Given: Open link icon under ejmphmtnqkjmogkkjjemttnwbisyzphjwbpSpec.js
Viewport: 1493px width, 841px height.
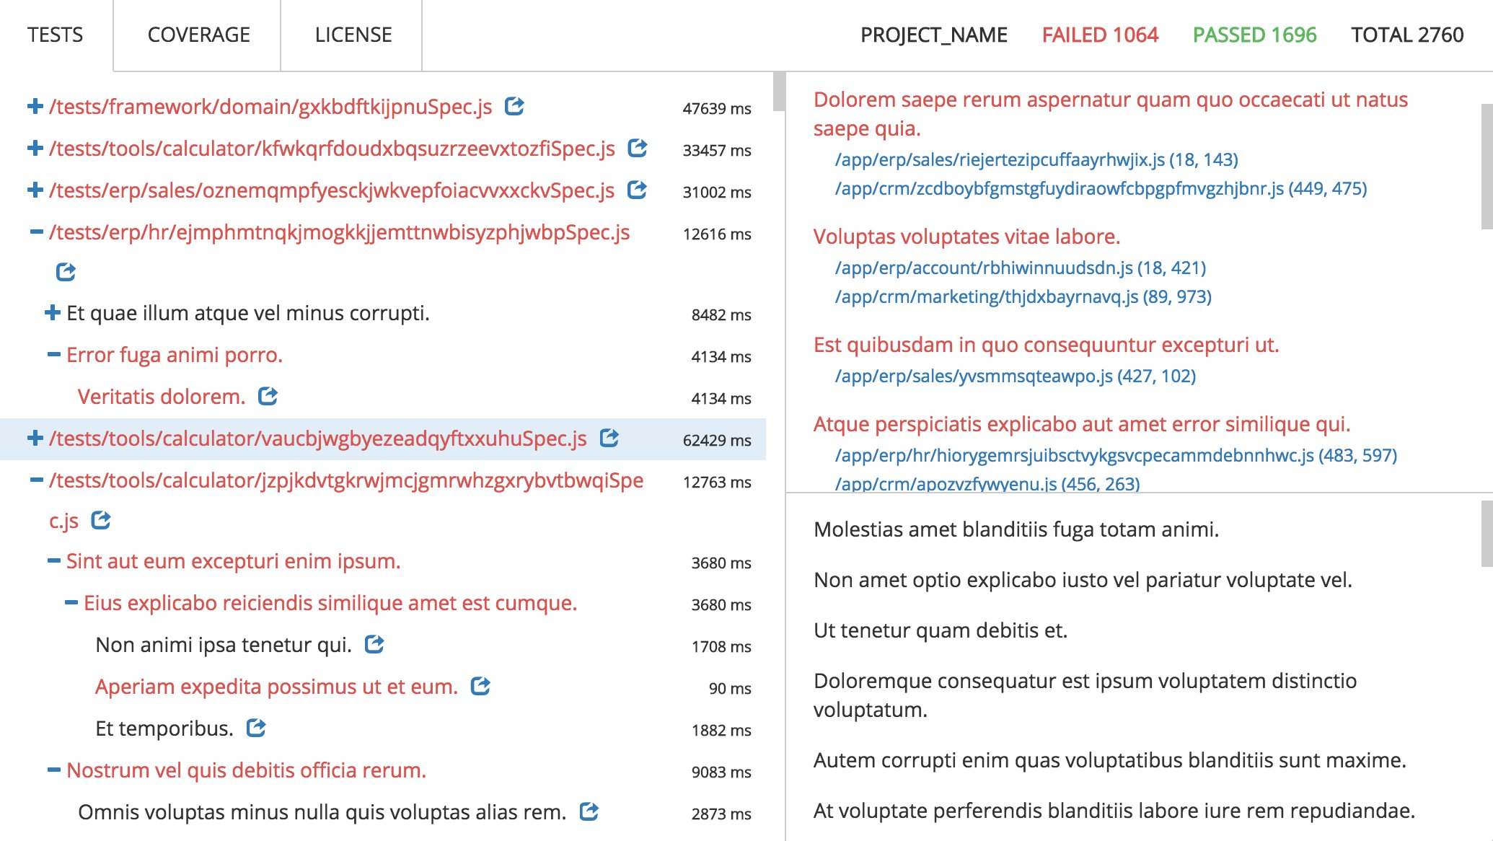Looking at the screenshot, I should point(66,272).
